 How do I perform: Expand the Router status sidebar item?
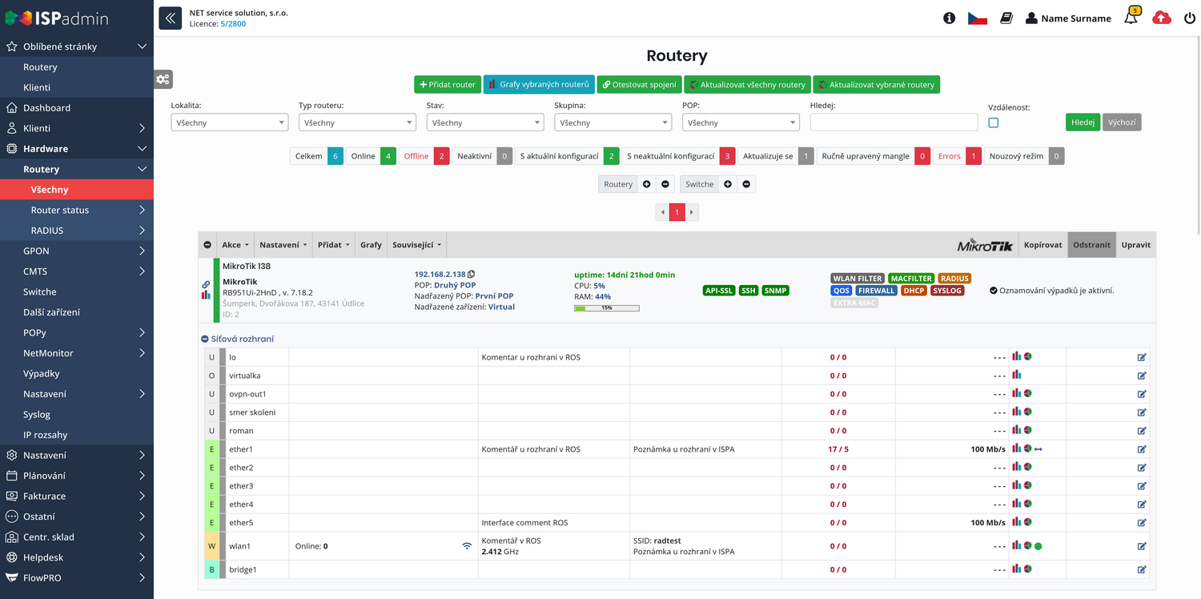77,210
